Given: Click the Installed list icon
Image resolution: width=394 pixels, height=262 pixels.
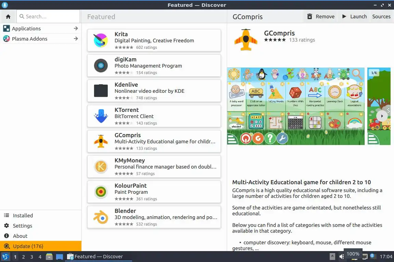Looking at the screenshot, I should pyautogui.click(x=6, y=215).
